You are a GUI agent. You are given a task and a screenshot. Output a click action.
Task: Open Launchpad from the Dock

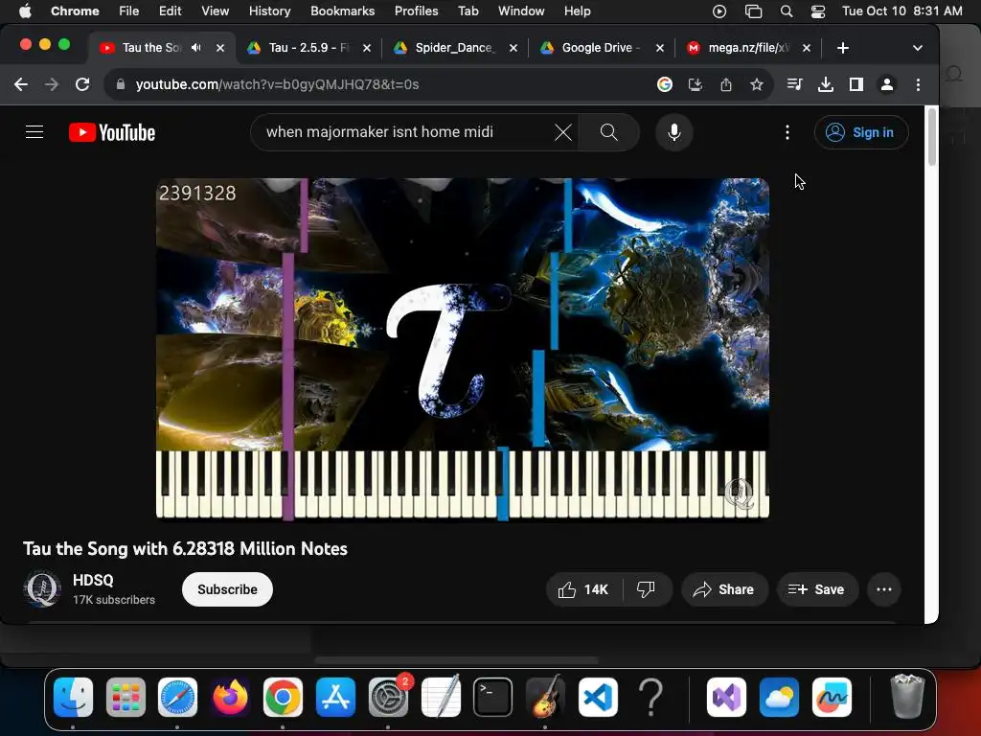(x=125, y=697)
